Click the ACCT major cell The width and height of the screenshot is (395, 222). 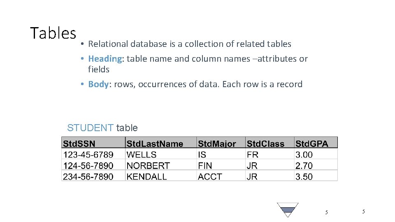coord(210,177)
